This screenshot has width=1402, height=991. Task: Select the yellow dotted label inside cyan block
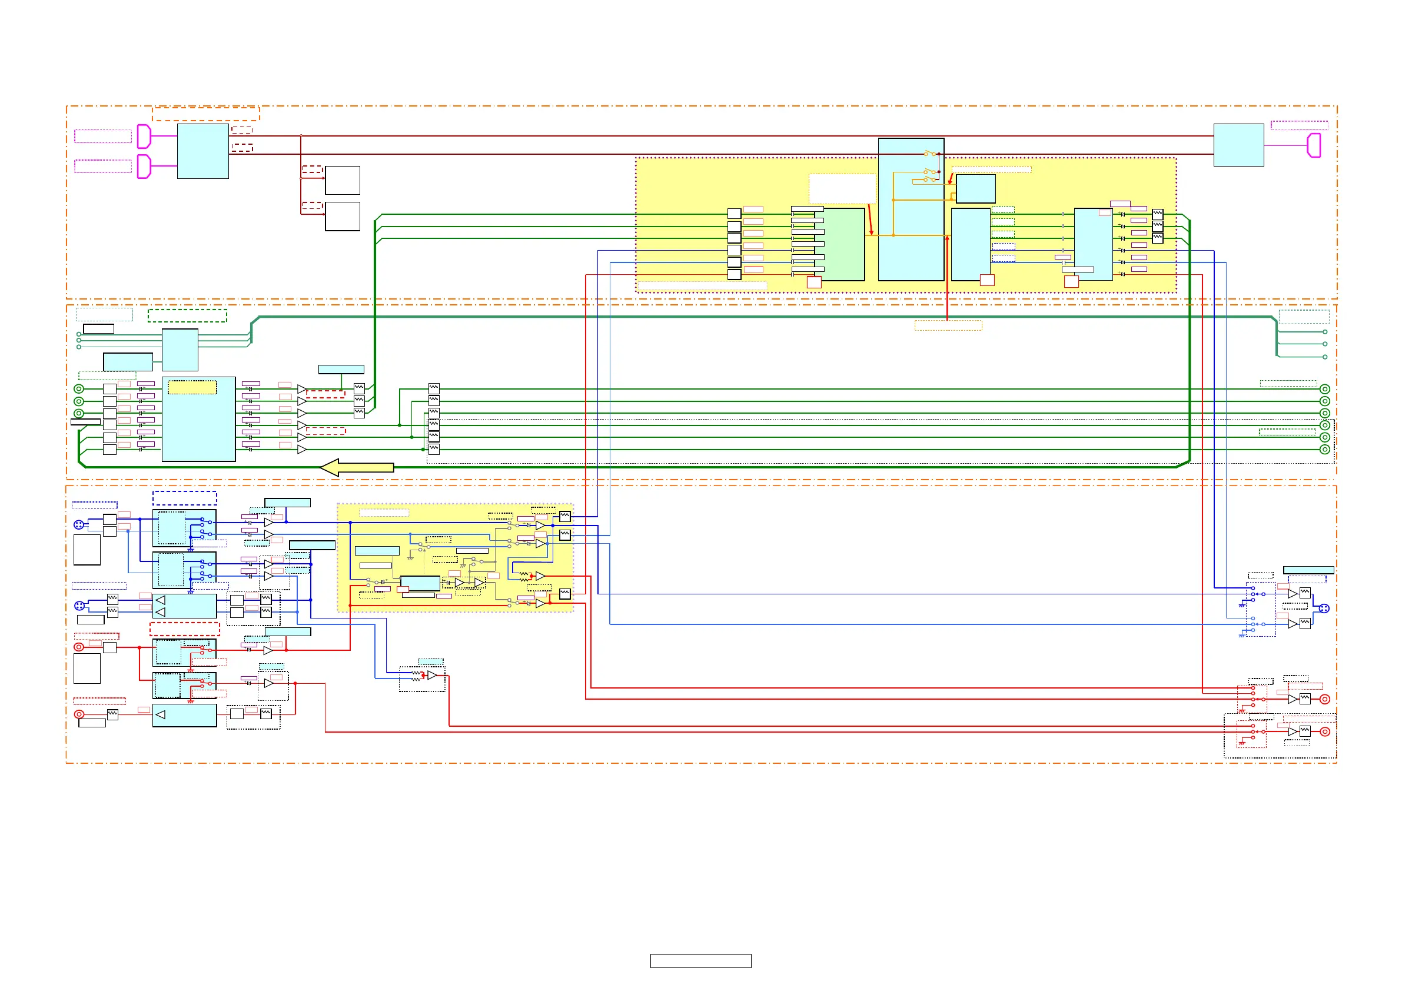point(192,387)
